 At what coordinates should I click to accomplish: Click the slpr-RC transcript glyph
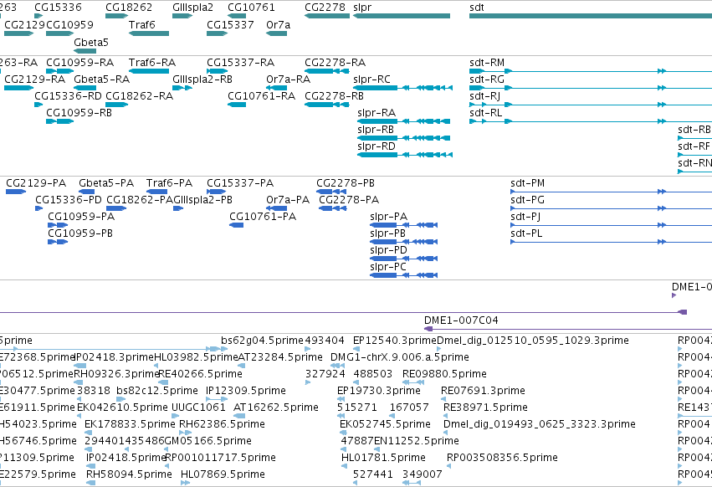tap(402, 88)
